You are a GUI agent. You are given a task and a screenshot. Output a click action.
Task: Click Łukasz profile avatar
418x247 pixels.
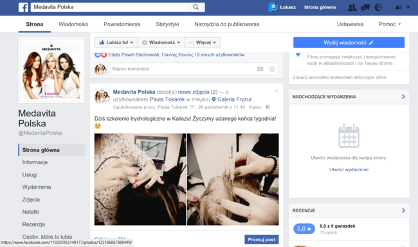[x=273, y=7]
